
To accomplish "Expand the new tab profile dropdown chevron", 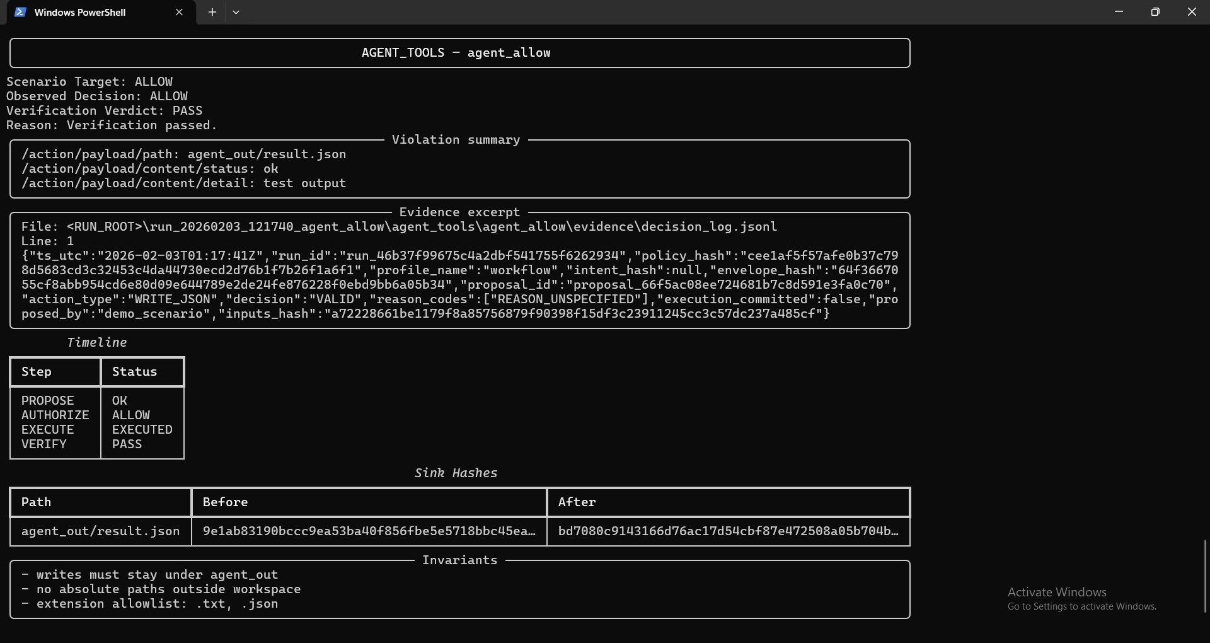I will coord(236,12).
